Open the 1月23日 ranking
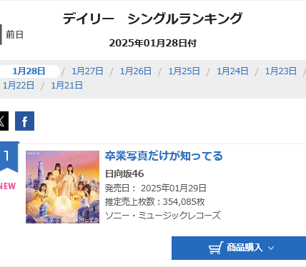Viewport: 306px width, 267px height. 281,71
